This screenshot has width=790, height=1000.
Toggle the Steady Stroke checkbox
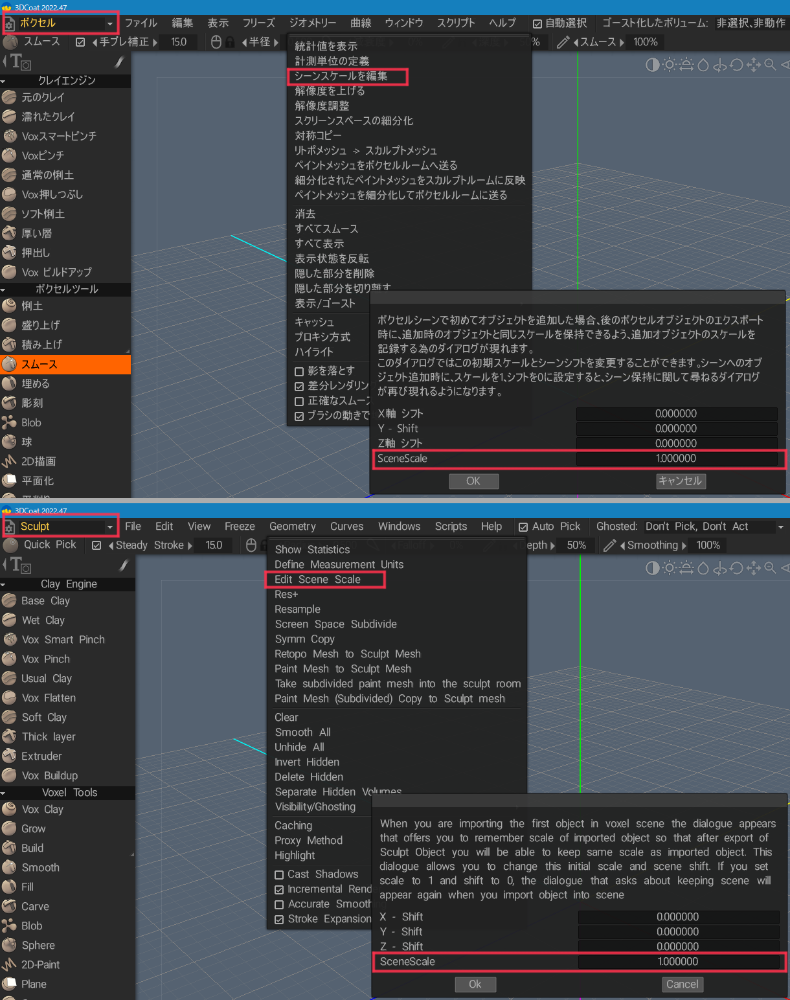(x=96, y=545)
